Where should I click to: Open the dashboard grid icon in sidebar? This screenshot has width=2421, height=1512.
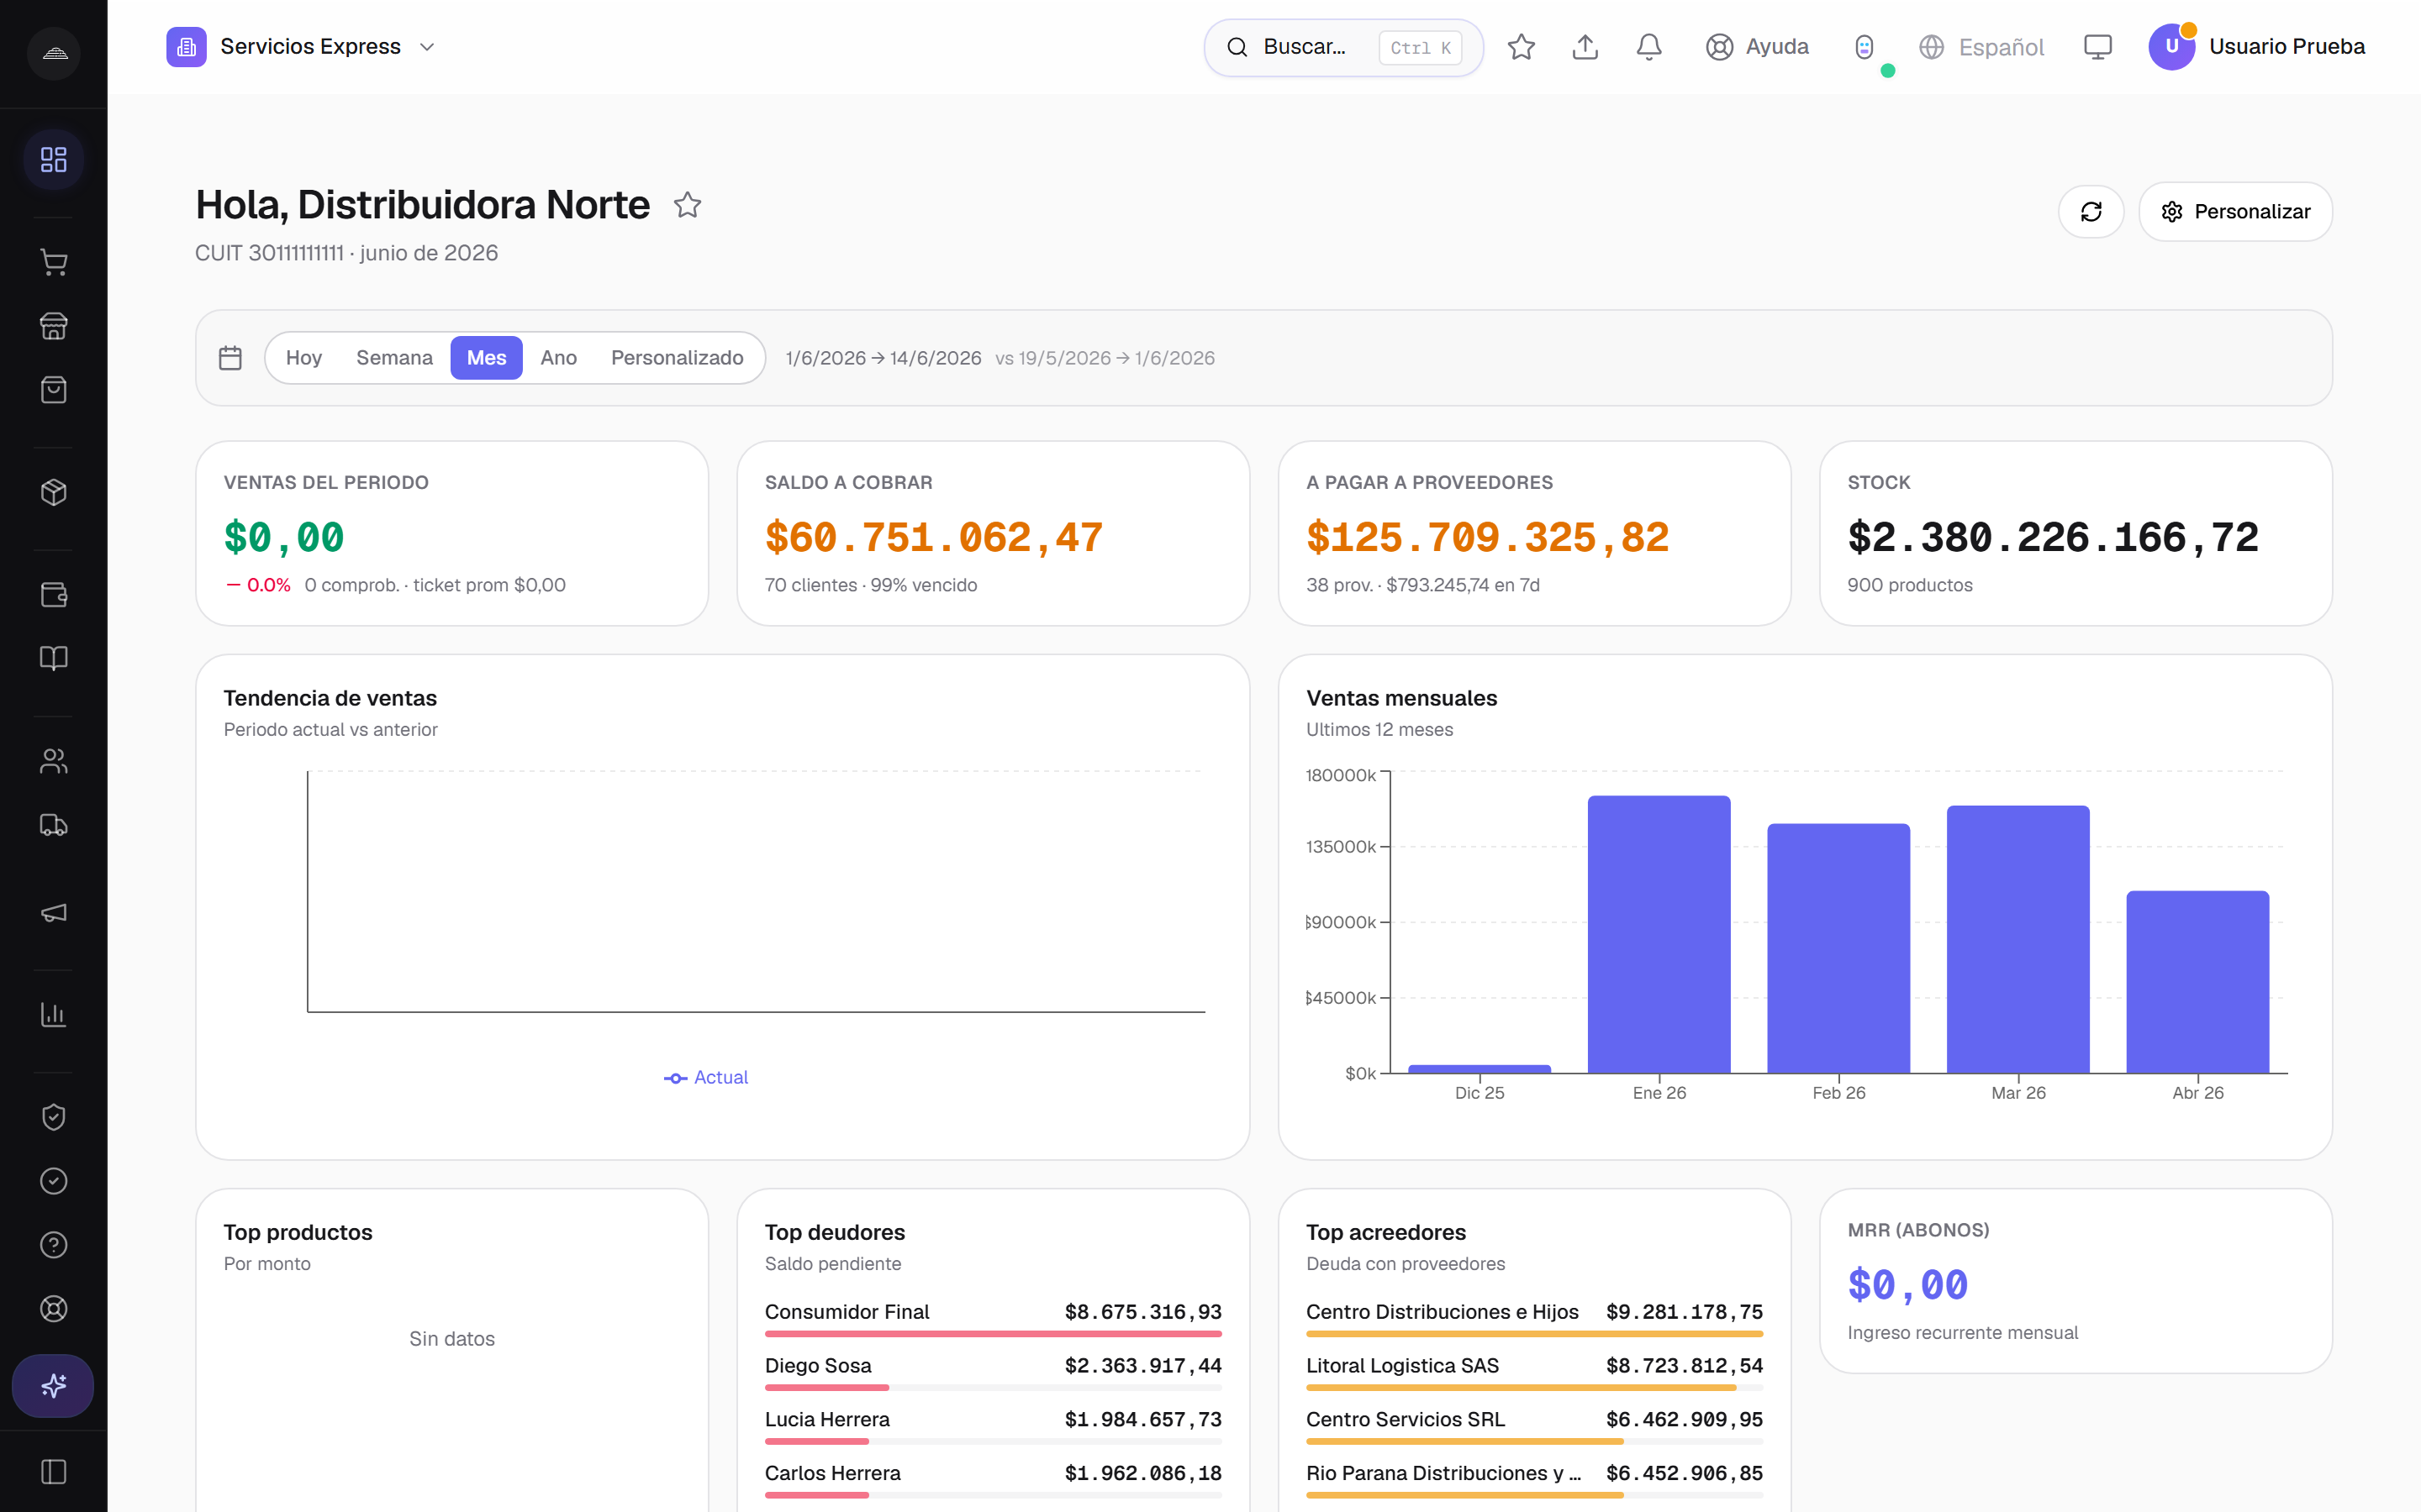pyautogui.click(x=54, y=160)
